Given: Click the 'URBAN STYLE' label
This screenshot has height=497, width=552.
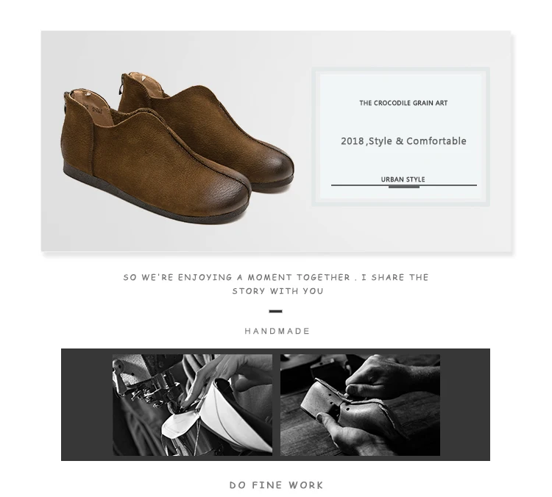Looking at the screenshot, I should pos(403,179).
